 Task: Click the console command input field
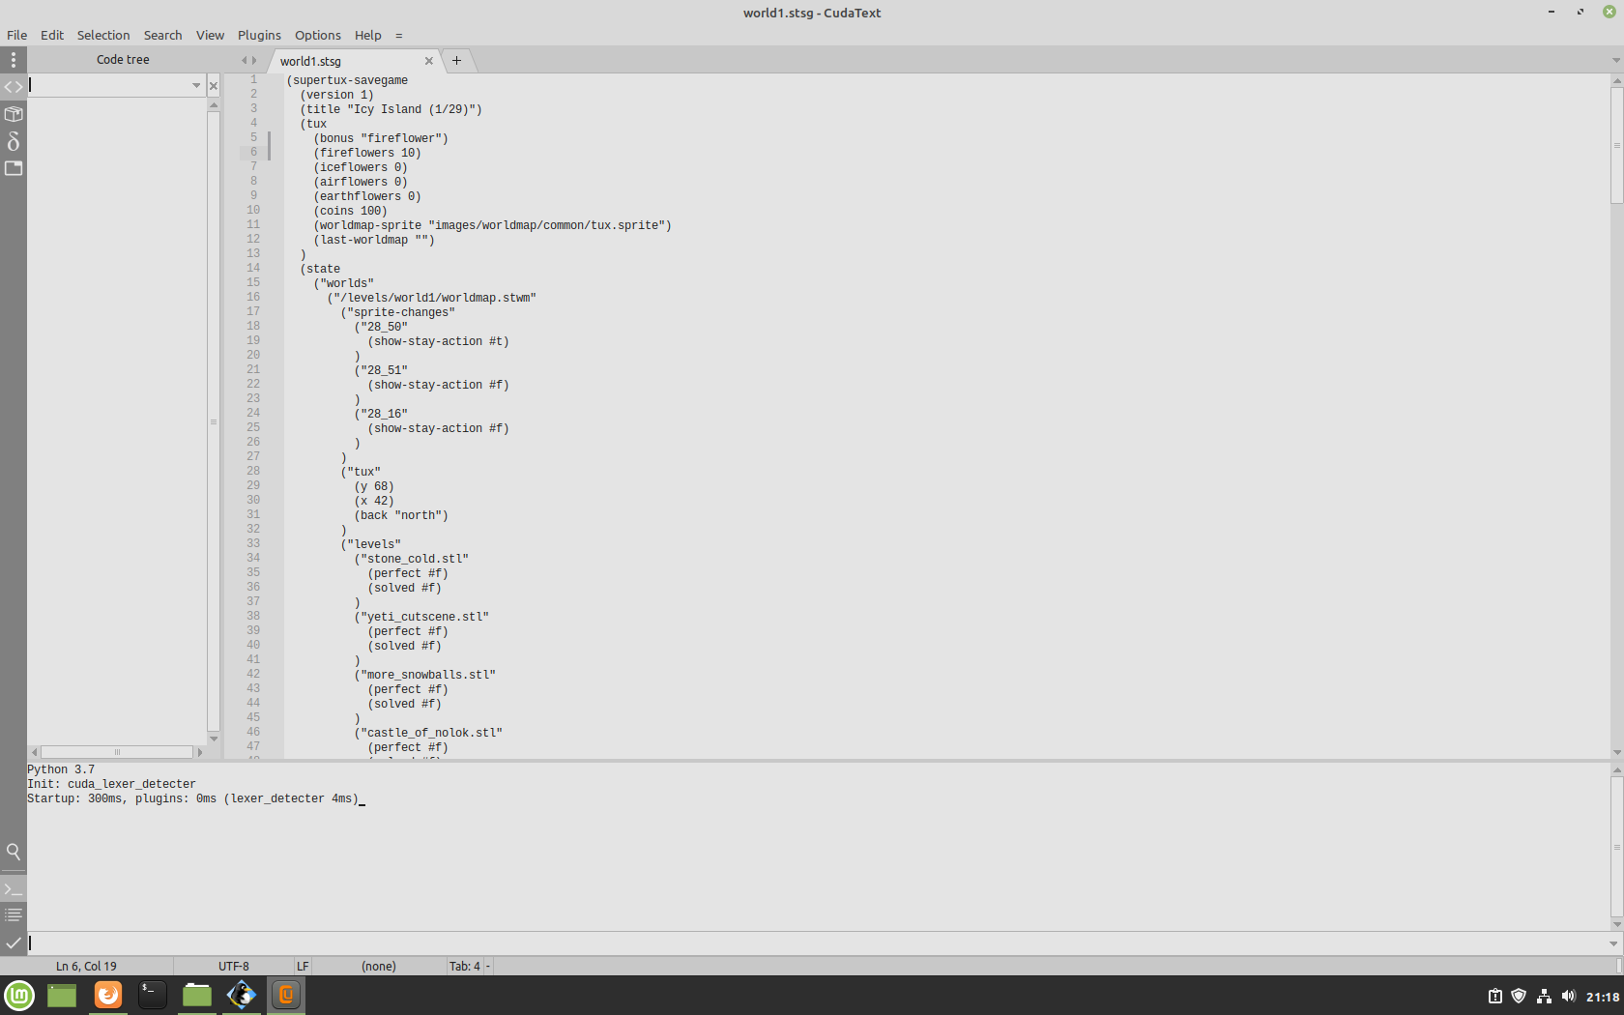[812, 942]
